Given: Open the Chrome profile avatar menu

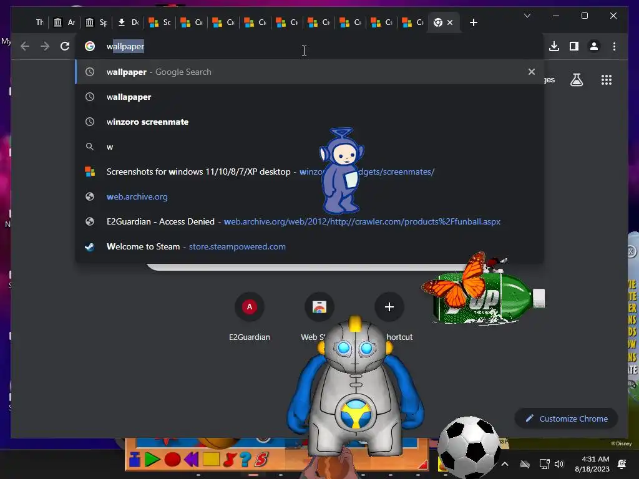Looking at the screenshot, I should click(594, 46).
